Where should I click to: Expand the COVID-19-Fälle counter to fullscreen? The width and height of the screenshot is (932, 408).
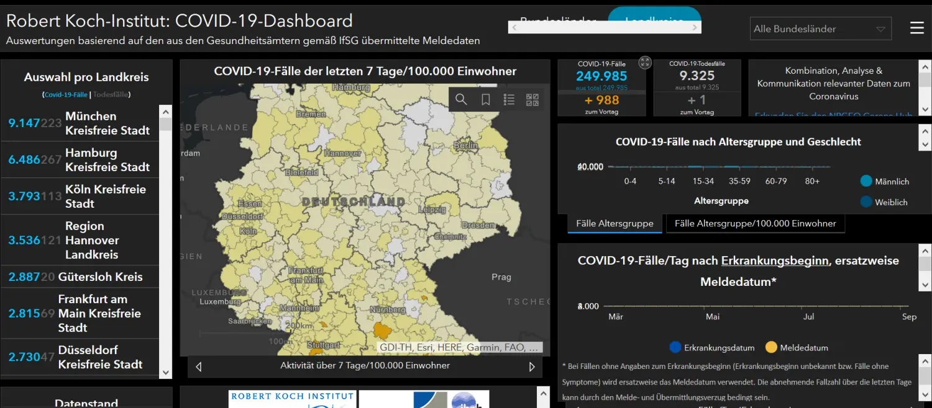645,62
